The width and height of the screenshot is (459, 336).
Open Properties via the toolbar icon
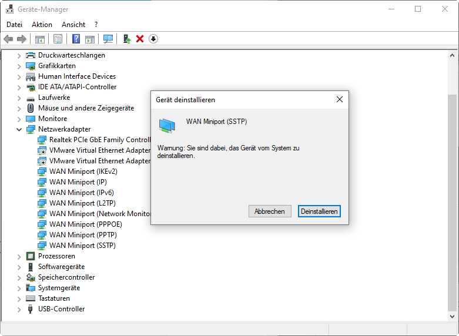58,39
